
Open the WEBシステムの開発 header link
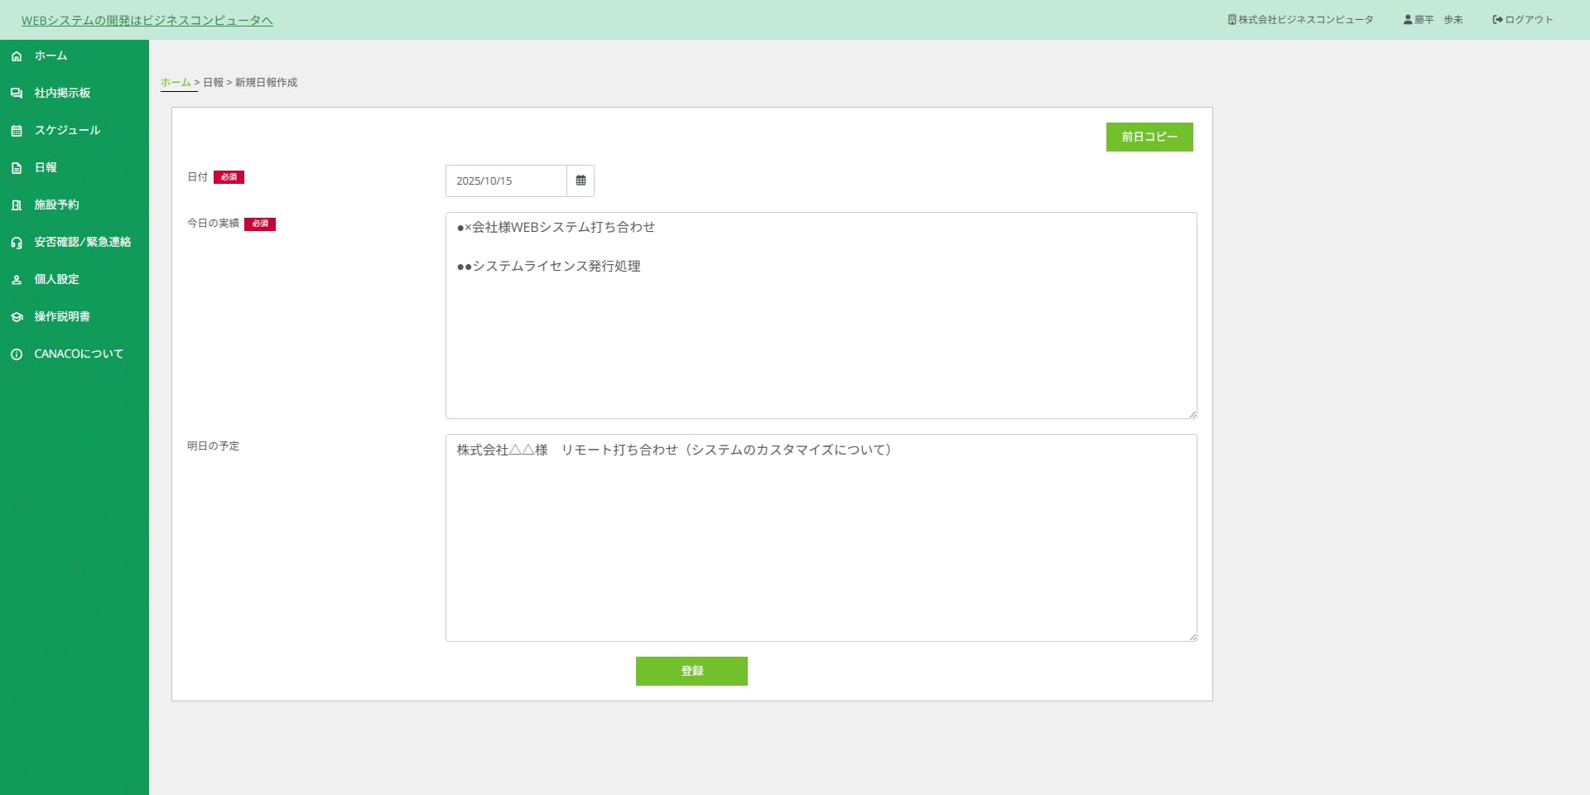(x=147, y=21)
